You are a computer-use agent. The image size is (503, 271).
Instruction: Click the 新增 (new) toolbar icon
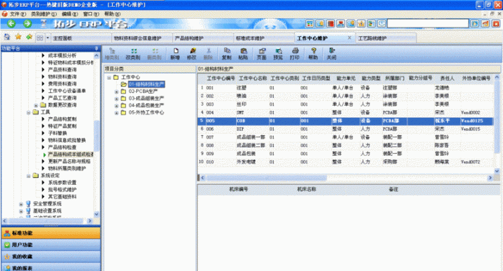(x=175, y=54)
